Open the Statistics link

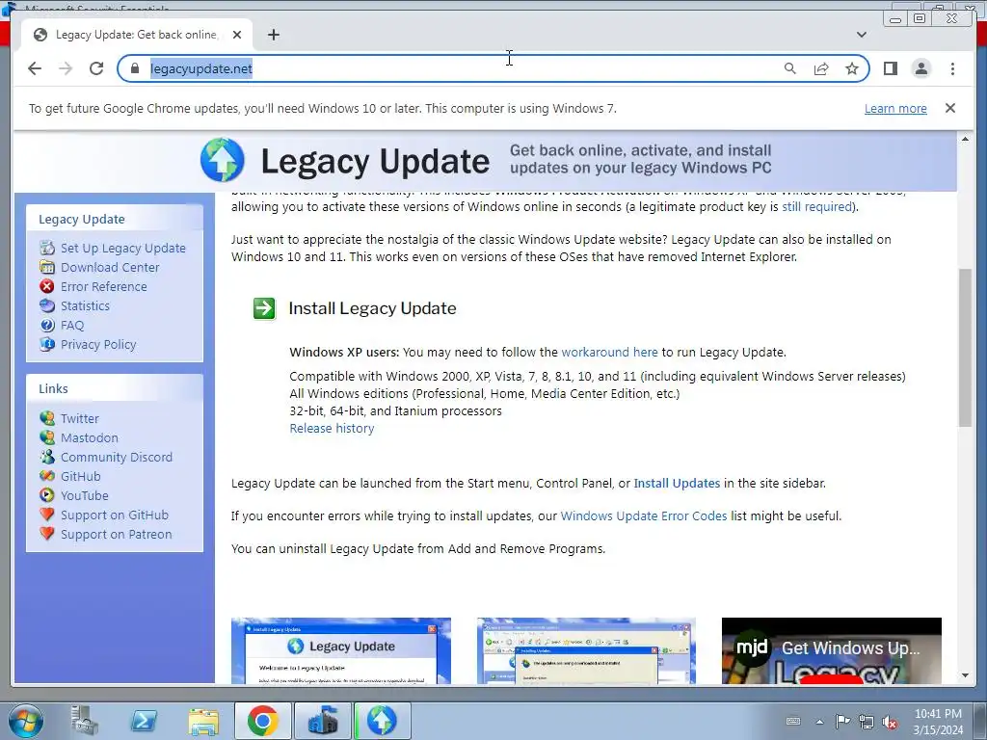pyautogui.click(x=85, y=305)
